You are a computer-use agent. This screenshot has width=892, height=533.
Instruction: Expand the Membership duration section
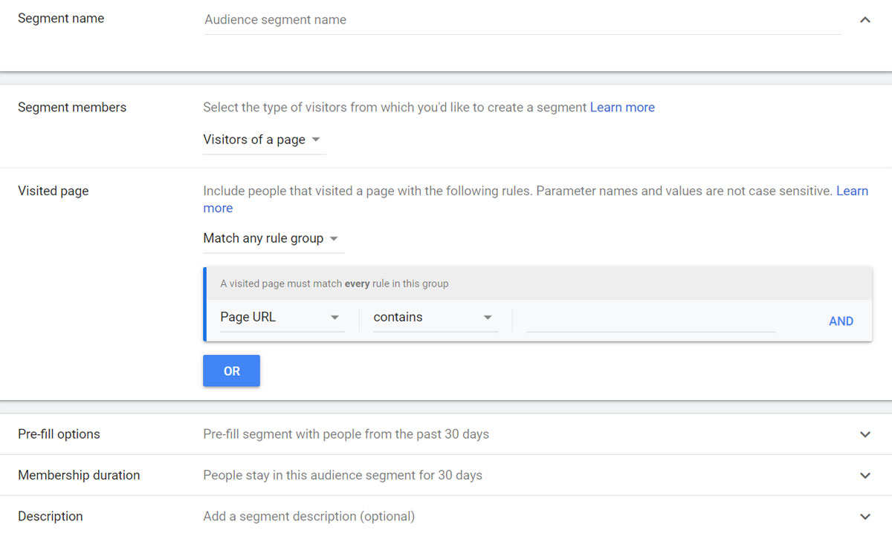(x=864, y=475)
